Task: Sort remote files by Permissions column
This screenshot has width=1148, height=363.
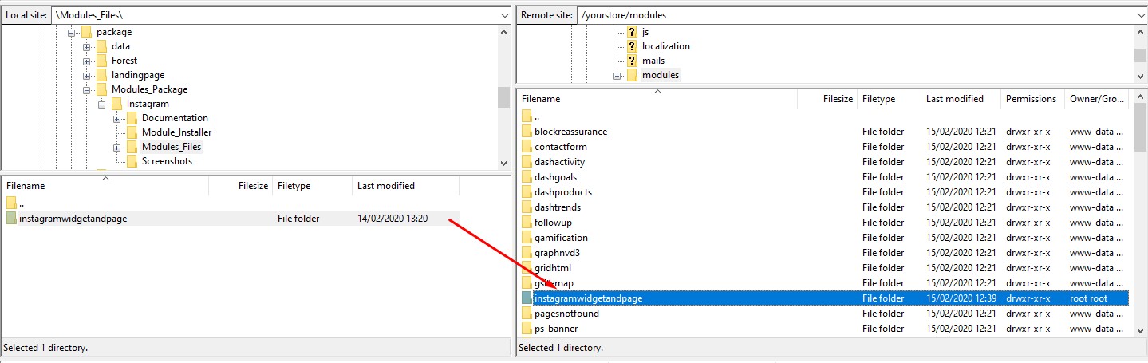Action: (1032, 99)
